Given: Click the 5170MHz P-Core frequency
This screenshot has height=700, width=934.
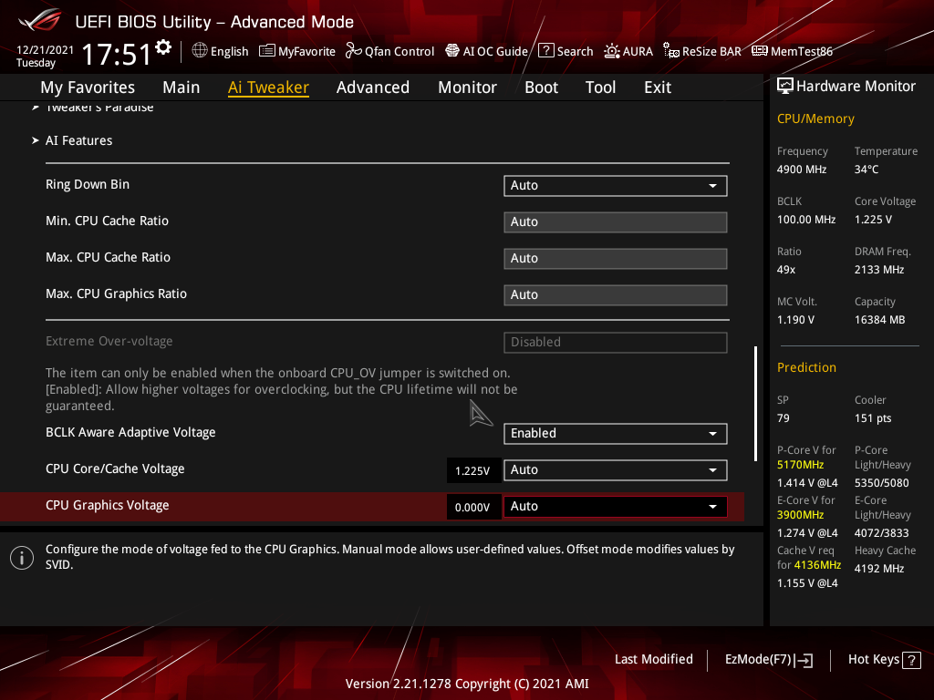Looking at the screenshot, I should tap(800, 465).
